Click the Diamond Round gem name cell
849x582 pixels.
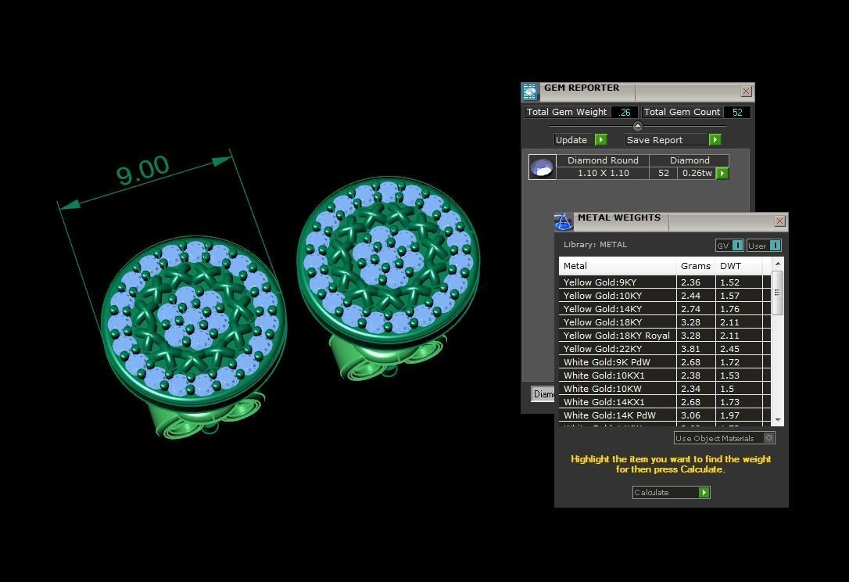coord(603,160)
